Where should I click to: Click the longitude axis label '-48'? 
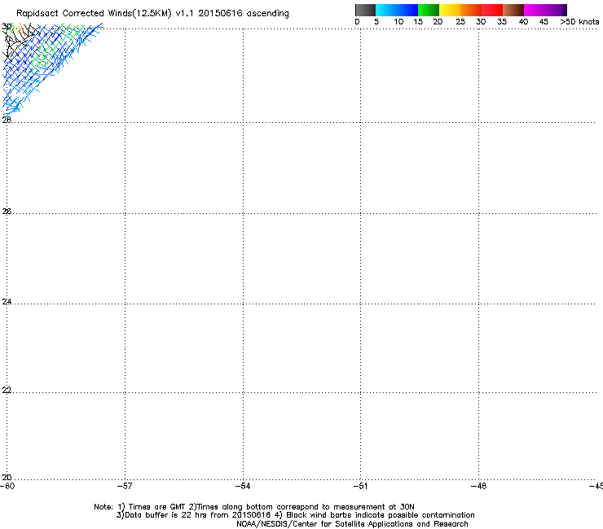478,486
